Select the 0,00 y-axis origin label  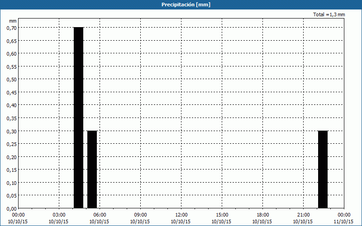tap(11, 208)
